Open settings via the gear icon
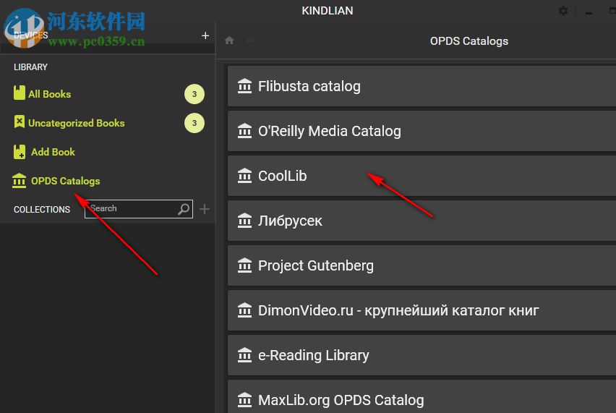The image size is (616, 413). point(563,11)
